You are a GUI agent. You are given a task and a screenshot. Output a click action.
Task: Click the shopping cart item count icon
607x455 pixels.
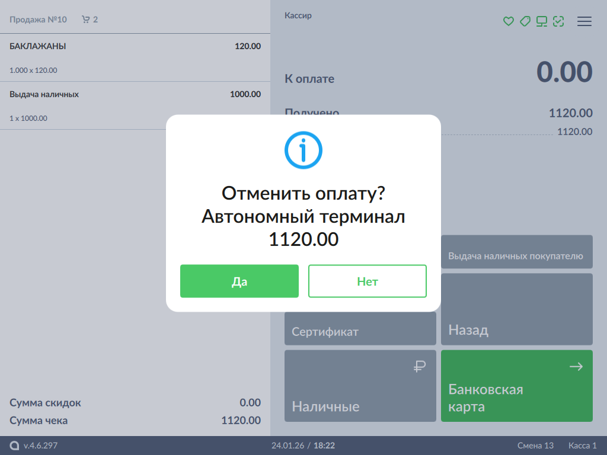point(86,20)
